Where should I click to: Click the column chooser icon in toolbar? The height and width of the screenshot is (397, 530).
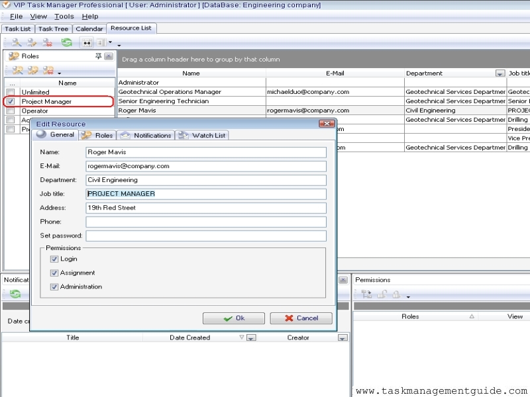coord(101,42)
